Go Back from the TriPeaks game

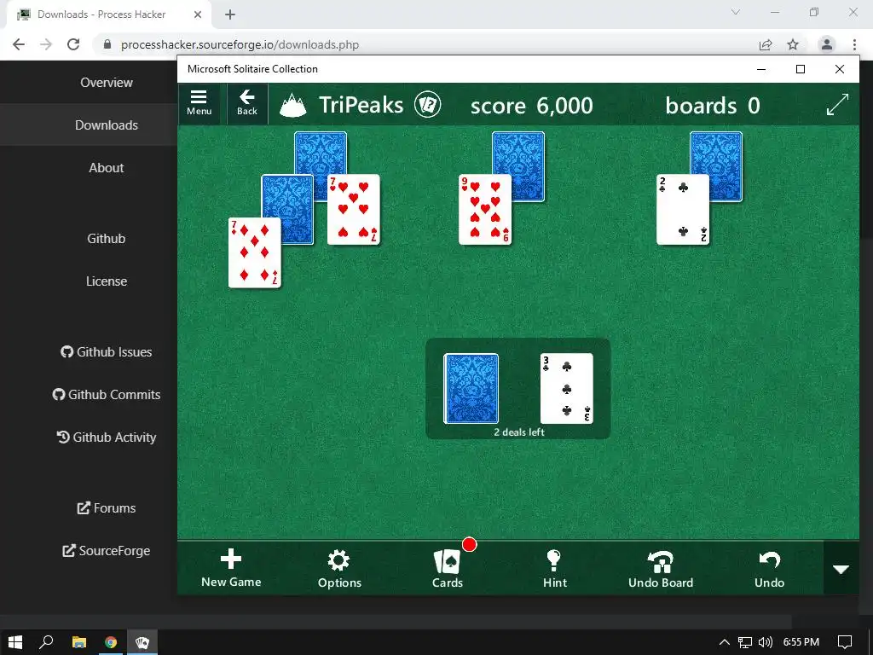[246, 103]
